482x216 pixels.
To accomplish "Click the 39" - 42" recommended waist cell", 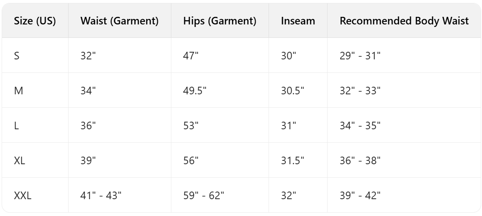I will pos(360,195).
